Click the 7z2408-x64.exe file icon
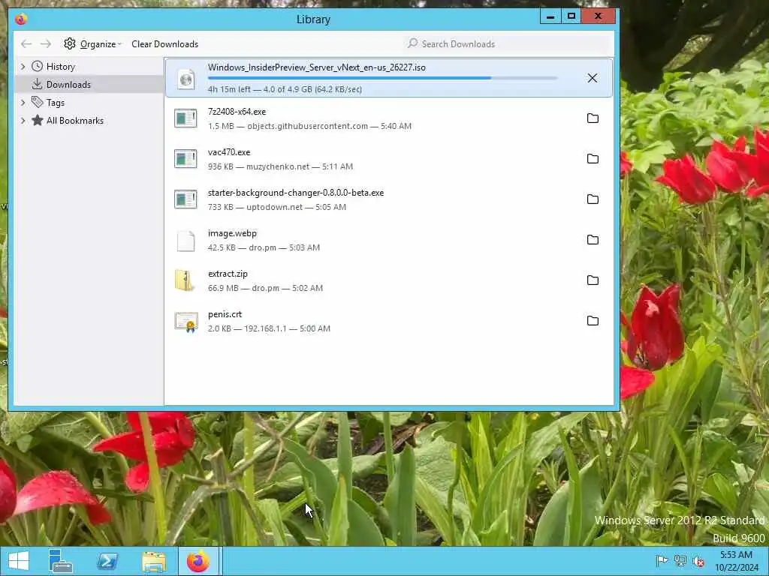 tap(186, 118)
